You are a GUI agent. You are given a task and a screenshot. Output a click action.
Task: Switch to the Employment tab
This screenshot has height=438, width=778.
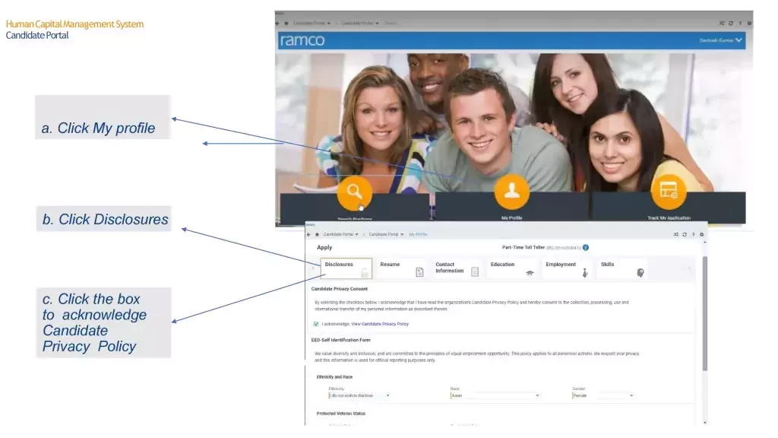click(x=567, y=268)
